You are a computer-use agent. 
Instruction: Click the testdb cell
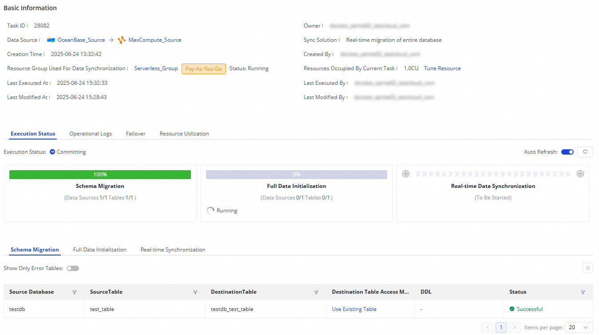(x=17, y=309)
